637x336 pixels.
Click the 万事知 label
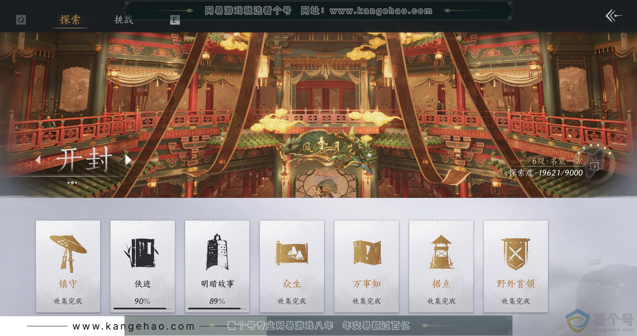(x=367, y=284)
